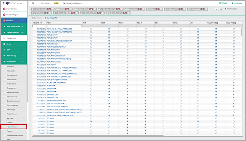246x141 pixels.
Task: Collapse the Stammdaten section
Action: (22, 62)
